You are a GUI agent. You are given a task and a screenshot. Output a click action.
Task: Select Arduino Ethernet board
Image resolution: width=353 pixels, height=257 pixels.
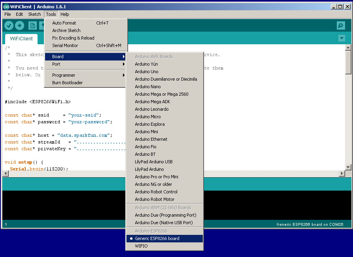[x=164, y=139]
